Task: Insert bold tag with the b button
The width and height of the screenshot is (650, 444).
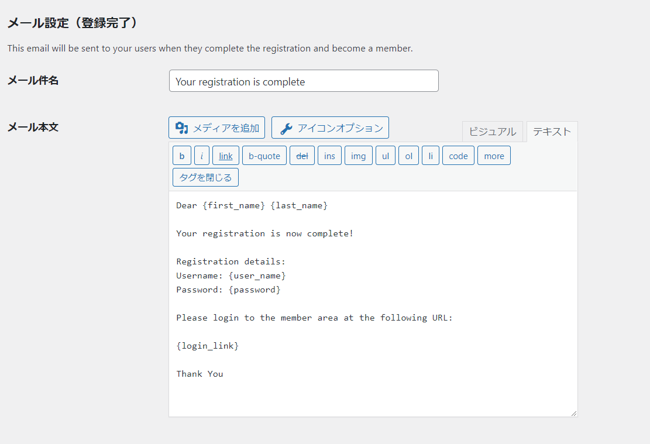Action: pos(181,156)
